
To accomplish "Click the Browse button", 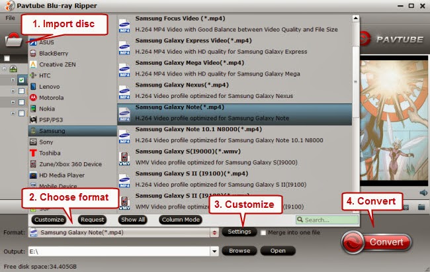I will pyautogui.click(x=239, y=251).
